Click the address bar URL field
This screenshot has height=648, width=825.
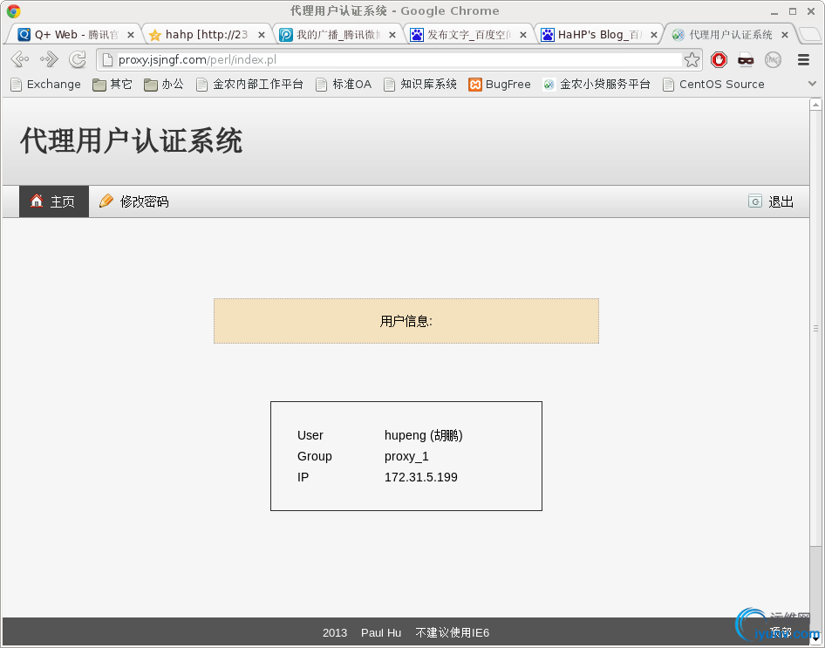[389, 60]
